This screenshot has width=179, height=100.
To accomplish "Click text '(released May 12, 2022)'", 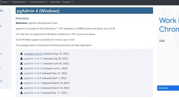I will 55,73.
